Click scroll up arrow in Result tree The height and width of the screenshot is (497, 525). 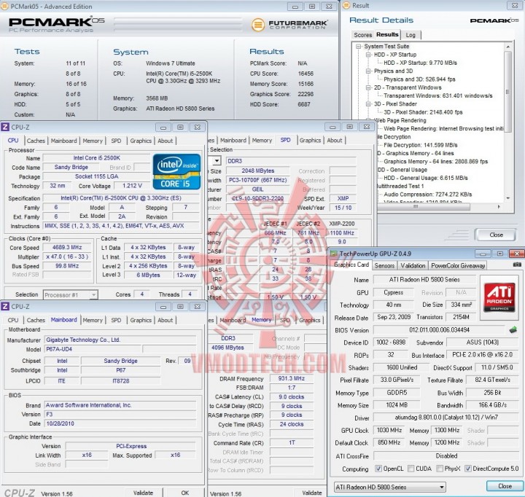coord(508,47)
